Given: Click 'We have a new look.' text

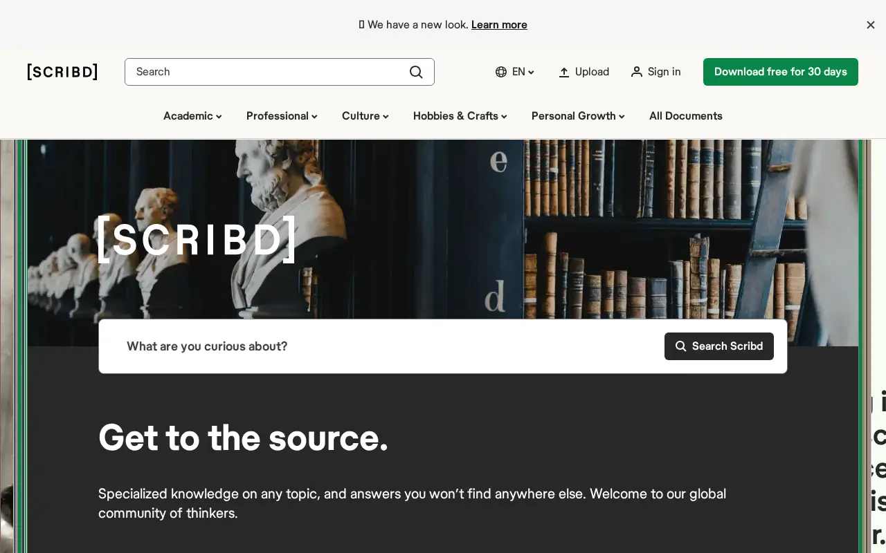Looking at the screenshot, I should click(x=418, y=25).
